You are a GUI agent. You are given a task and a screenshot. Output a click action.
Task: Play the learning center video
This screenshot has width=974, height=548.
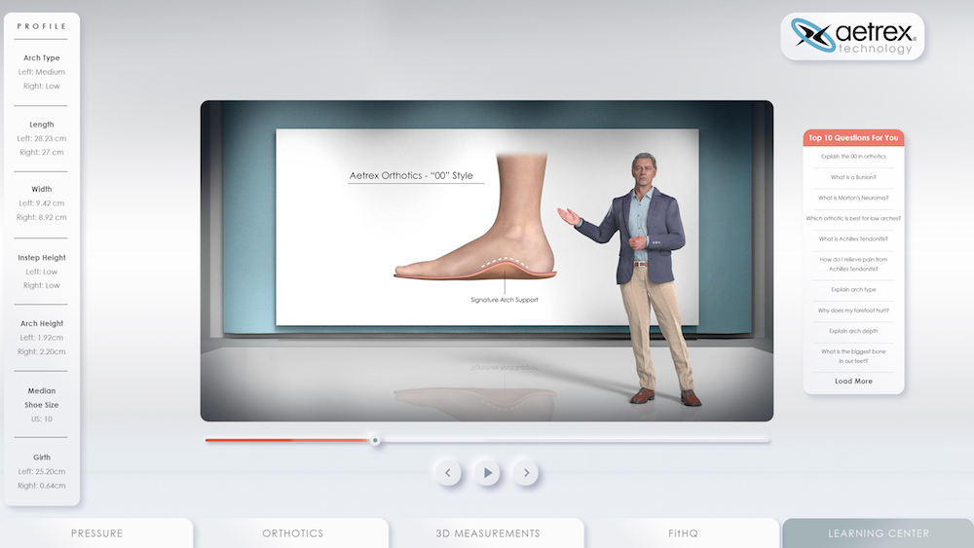click(487, 473)
